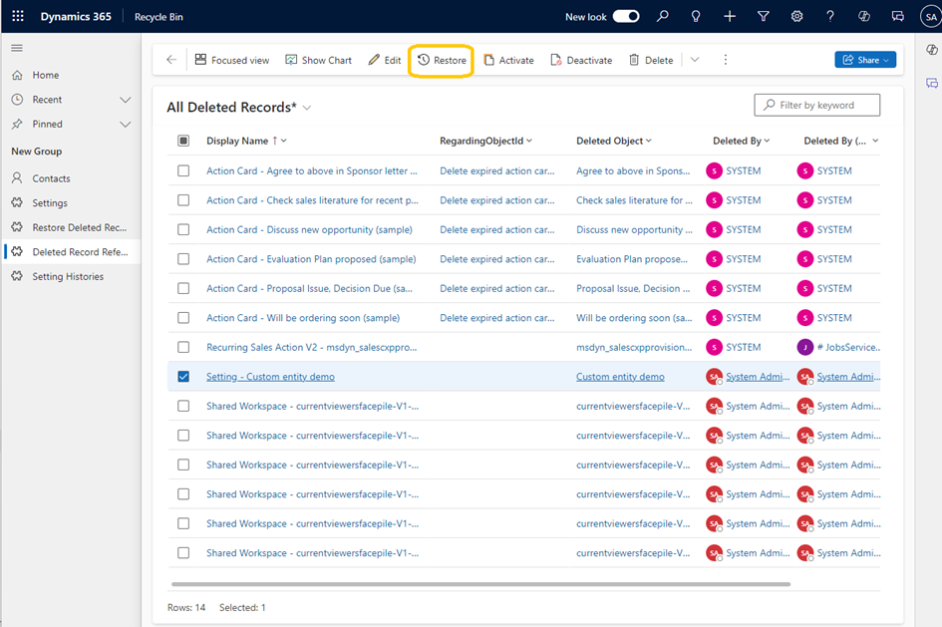Screen dimensions: 942x627
Task: Open the help question mark icon
Action: (x=830, y=16)
